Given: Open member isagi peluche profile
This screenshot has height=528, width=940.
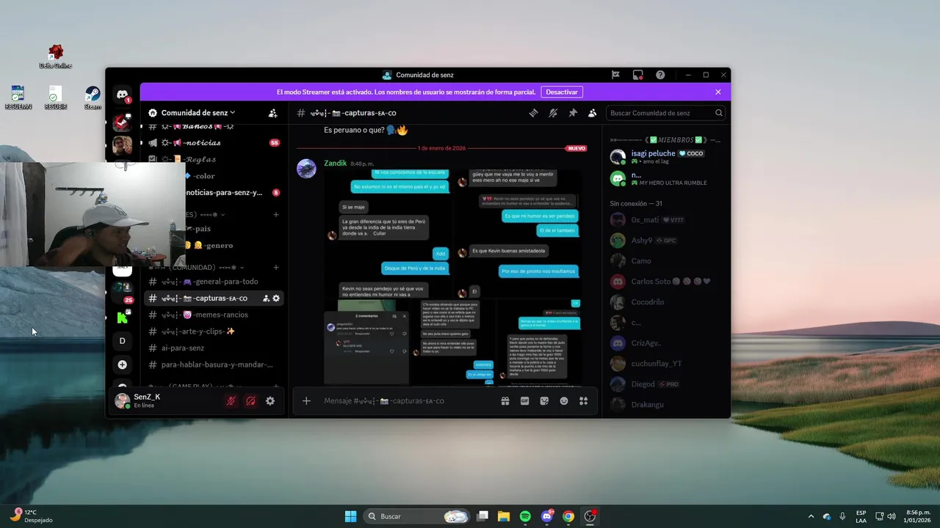Looking at the screenshot, I should (x=665, y=157).
